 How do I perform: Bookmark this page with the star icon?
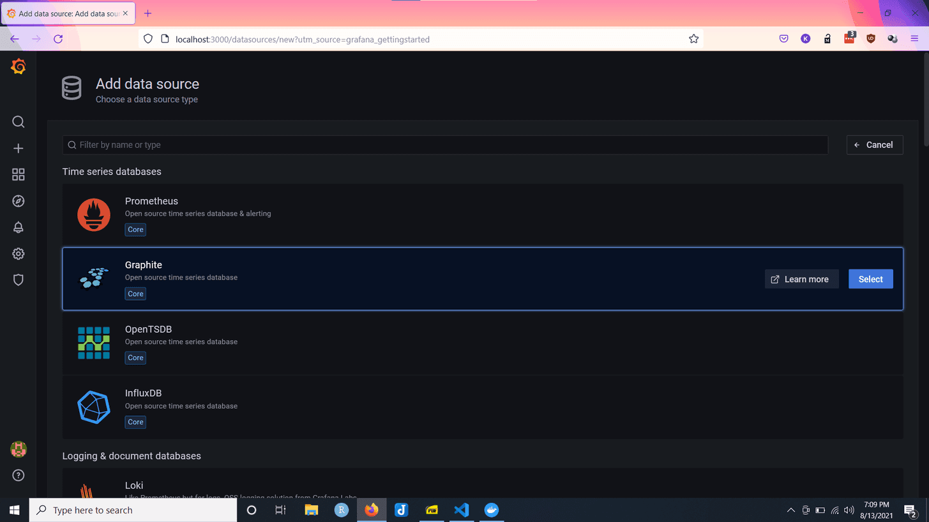pos(693,39)
